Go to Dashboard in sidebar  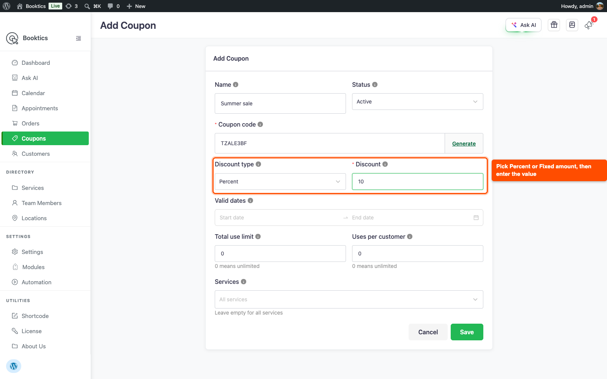45,63
